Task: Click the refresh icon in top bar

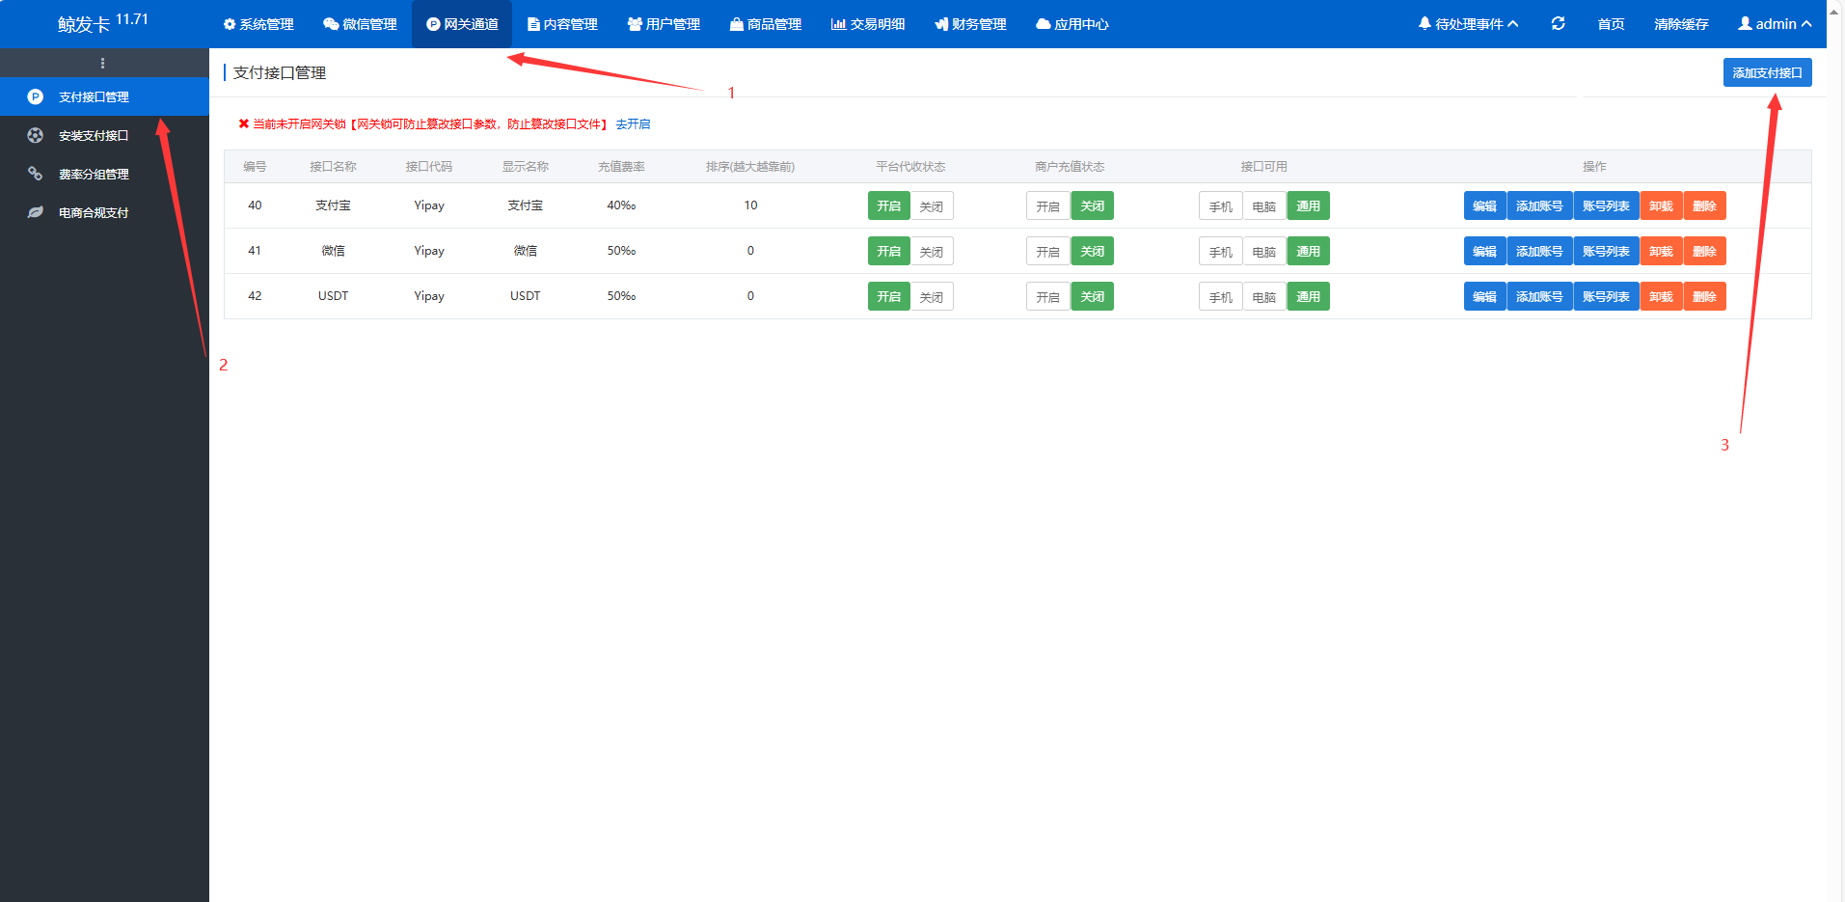Action: (x=1558, y=23)
